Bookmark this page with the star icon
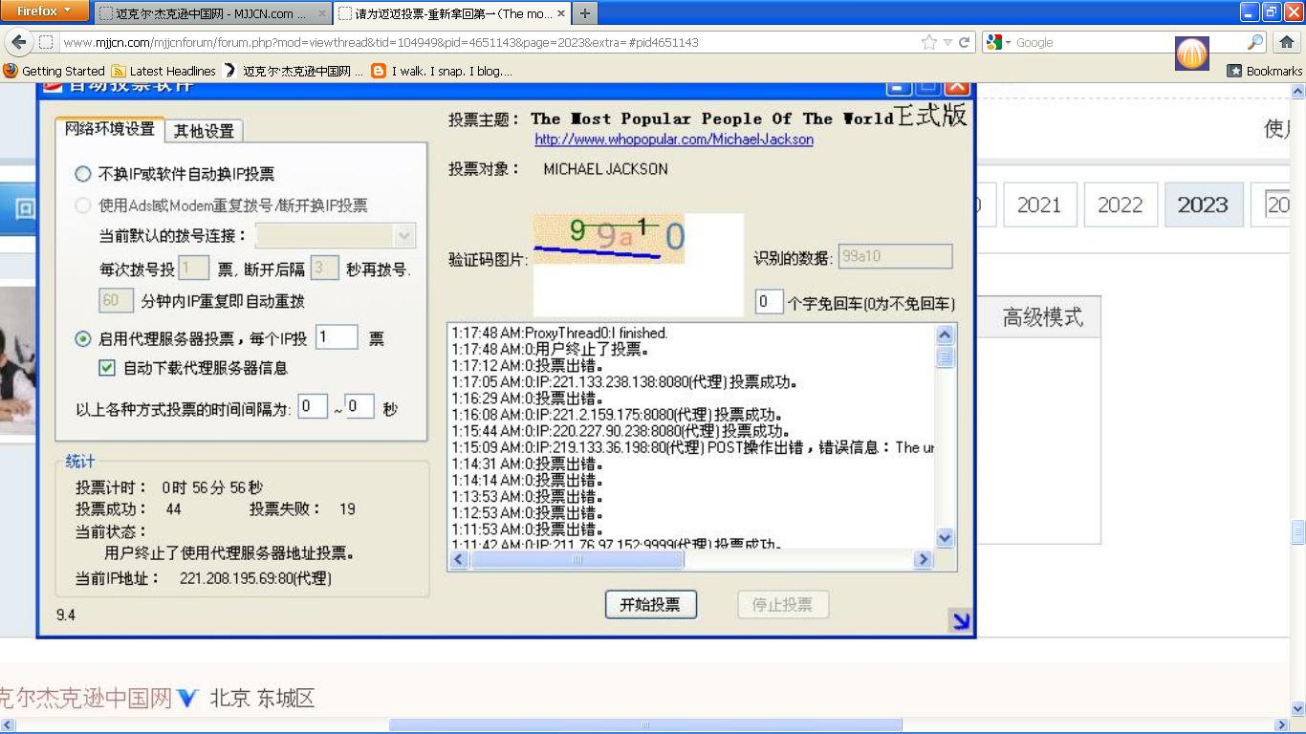Screen dimensions: 1306x734 point(928,43)
